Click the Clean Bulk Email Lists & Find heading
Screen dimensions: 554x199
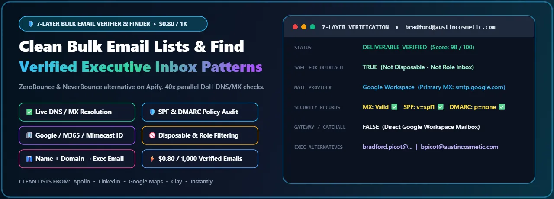(132, 47)
